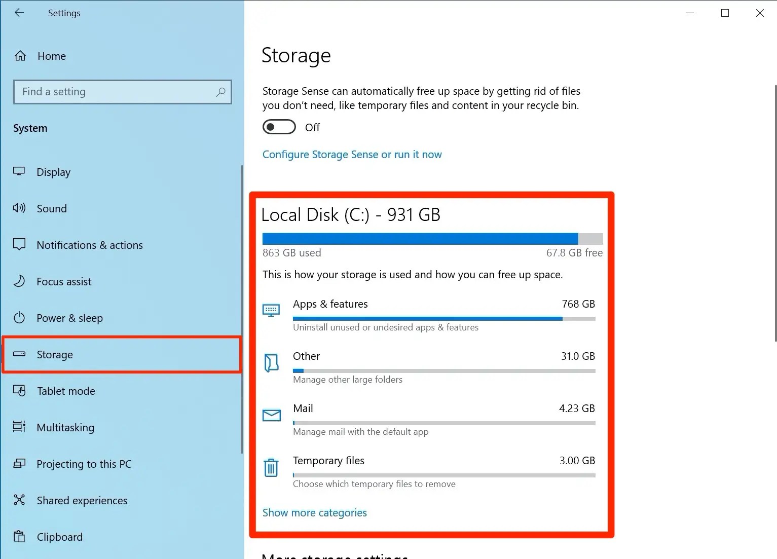777x559 pixels.
Task: Click the search magnifier icon
Action: click(x=221, y=92)
